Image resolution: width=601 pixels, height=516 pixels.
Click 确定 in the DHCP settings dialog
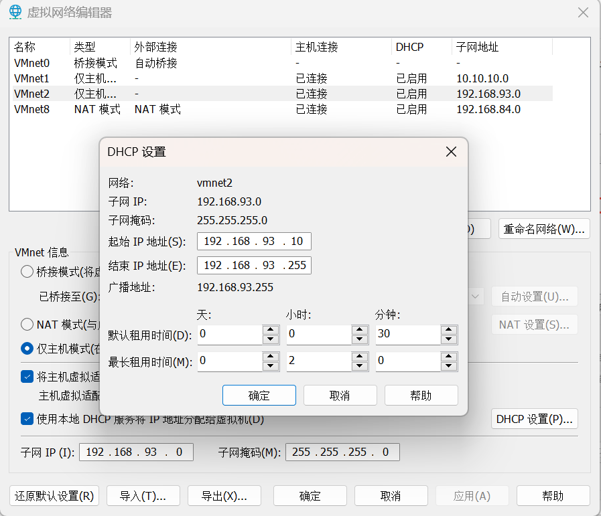point(259,396)
